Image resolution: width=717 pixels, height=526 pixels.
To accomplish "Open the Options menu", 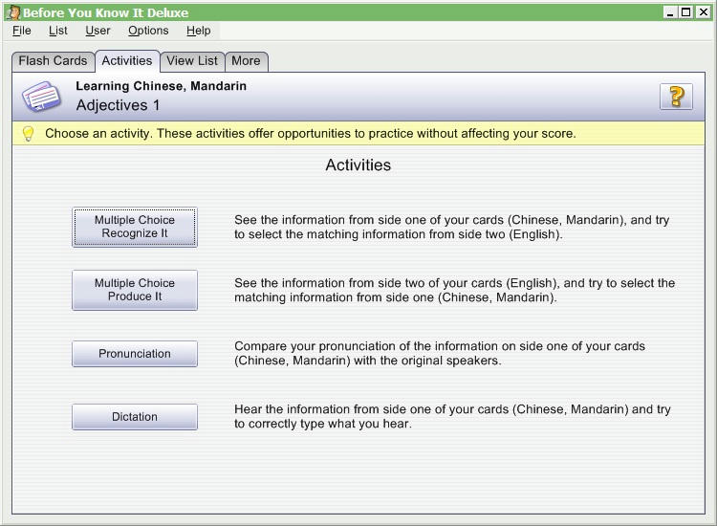I will click(x=148, y=31).
